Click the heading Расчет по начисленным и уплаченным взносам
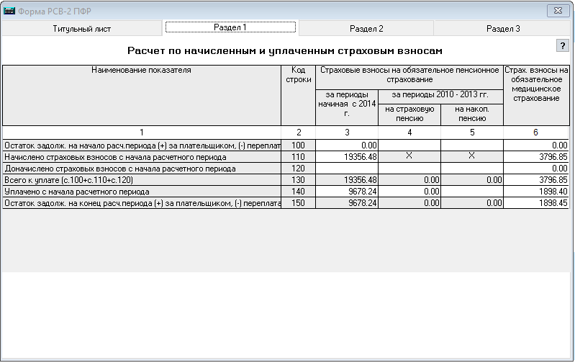Viewport: 575px width, 363px height. pos(285,50)
